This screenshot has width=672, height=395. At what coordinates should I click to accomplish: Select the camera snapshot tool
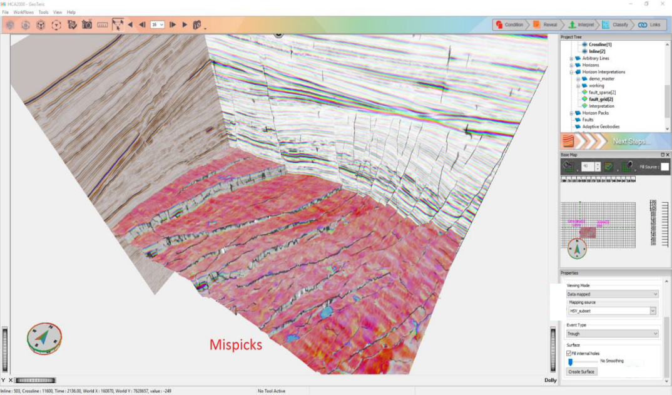[86, 24]
